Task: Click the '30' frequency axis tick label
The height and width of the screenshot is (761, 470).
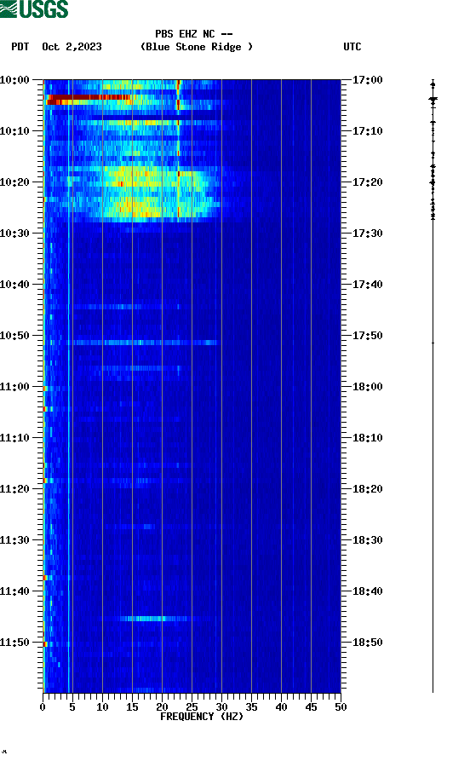Action: pyautogui.click(x=221, y=707)
